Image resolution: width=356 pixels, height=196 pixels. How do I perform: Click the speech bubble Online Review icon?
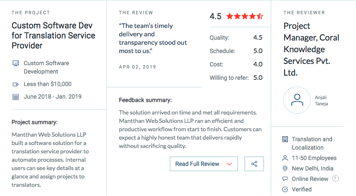(285, 179)
